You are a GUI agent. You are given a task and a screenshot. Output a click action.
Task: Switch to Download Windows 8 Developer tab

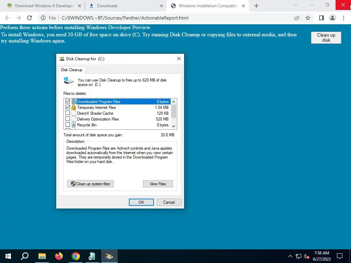[44, 6]
